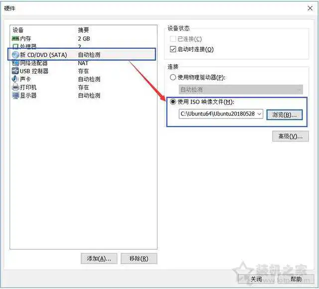Image resolution: width=319 pixels, height=289 pixels.
Task: Click the network adapter (网络适配器) icon
Action: point(15,63)
